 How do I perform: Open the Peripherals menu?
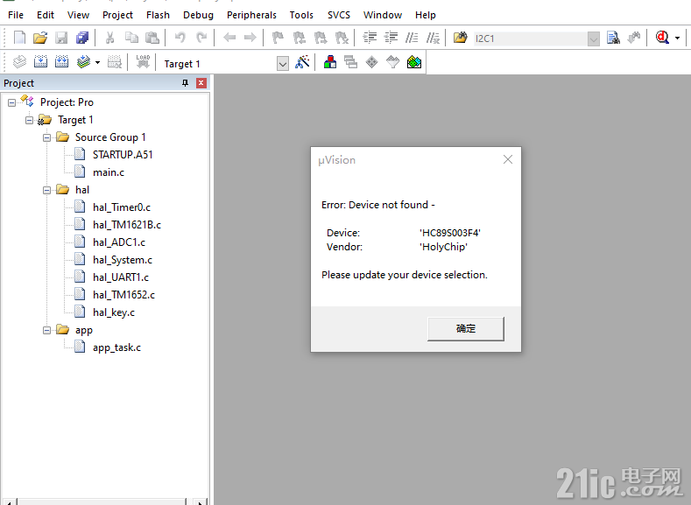(x=251, y=15)
